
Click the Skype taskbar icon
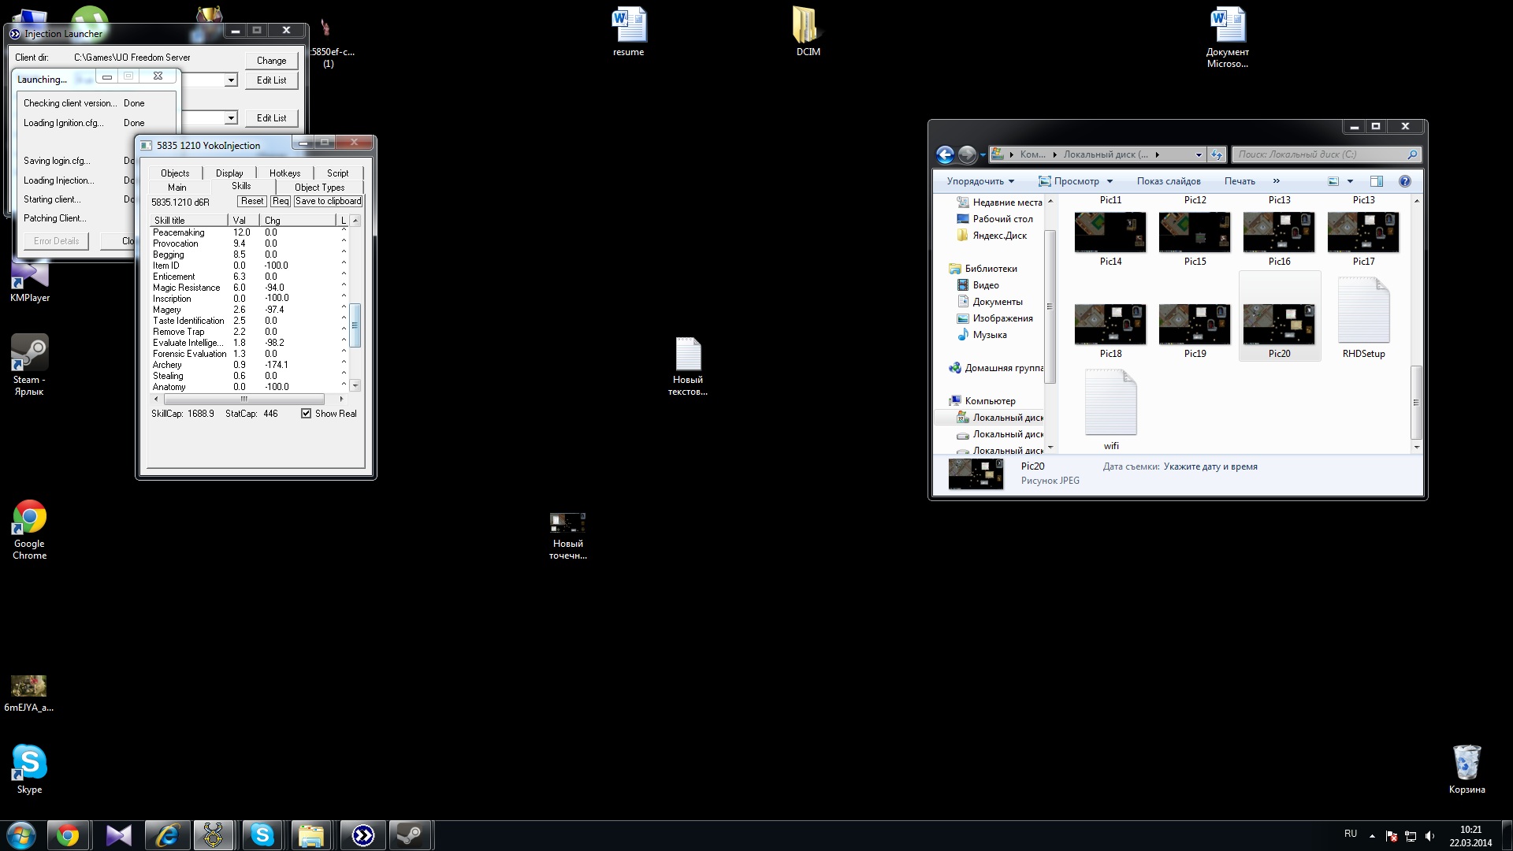262,835
